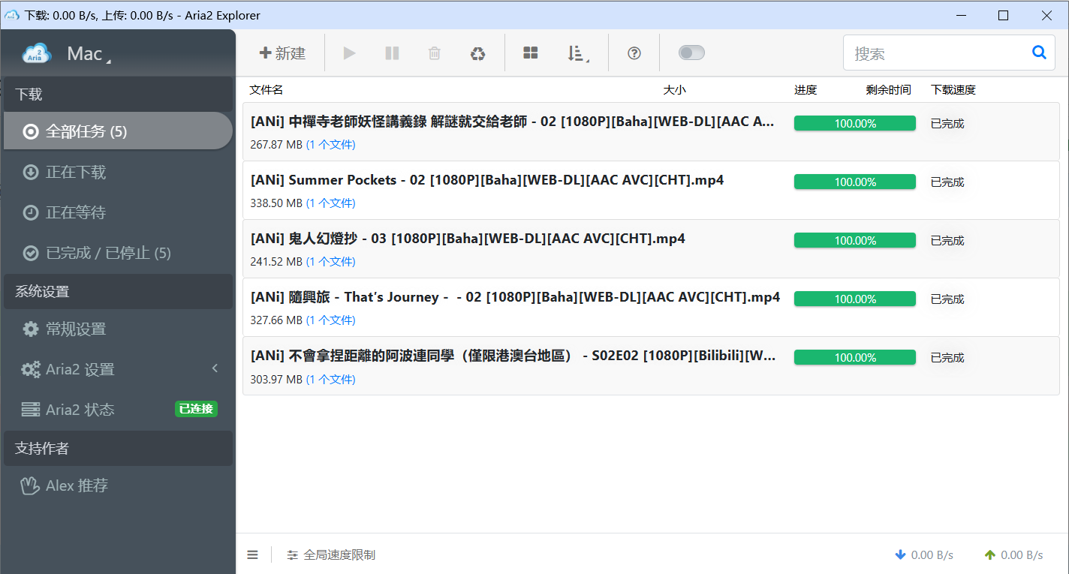Click the recycle clear-finished-tasks icon
The height and width of the screenshot is (574, 1069).
tap(477, 53)
